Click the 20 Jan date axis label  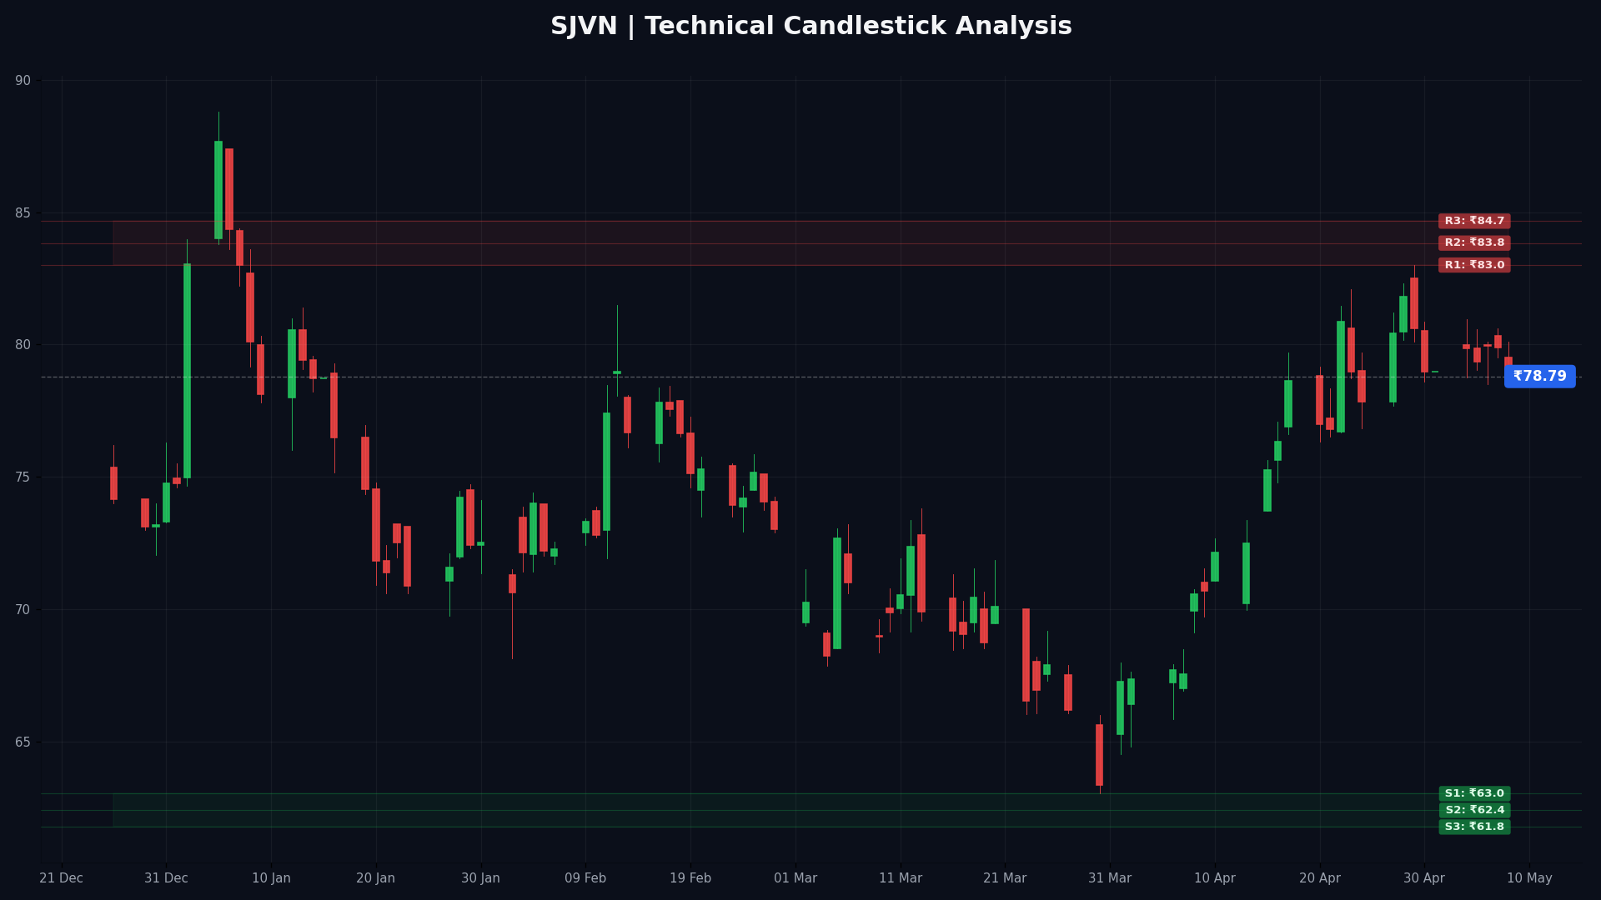pos(375,878)
